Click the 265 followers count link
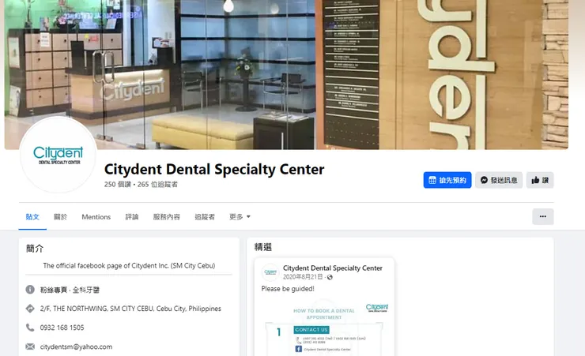The height and width of the screenshot is (356, 585). 157,185
